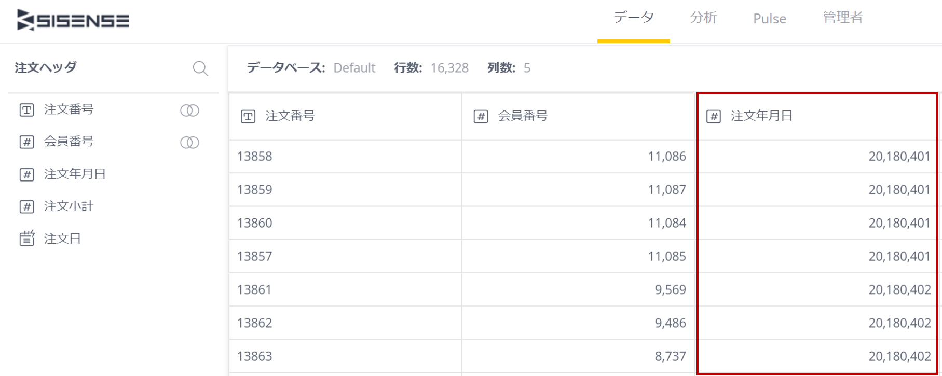Click the number type icon beside 会員番号 in sidebar
The image size is (942, 376).
(x=27, y=142)
